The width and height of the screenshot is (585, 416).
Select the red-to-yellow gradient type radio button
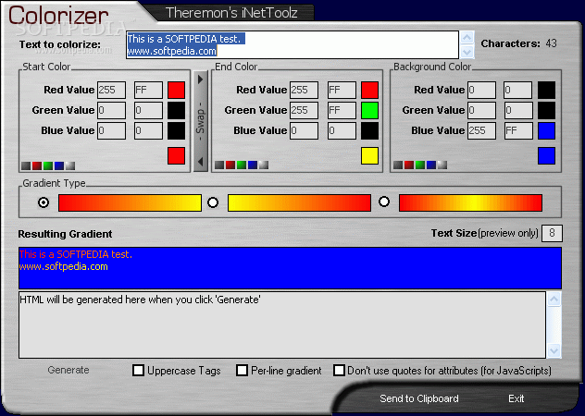(44, 202)
